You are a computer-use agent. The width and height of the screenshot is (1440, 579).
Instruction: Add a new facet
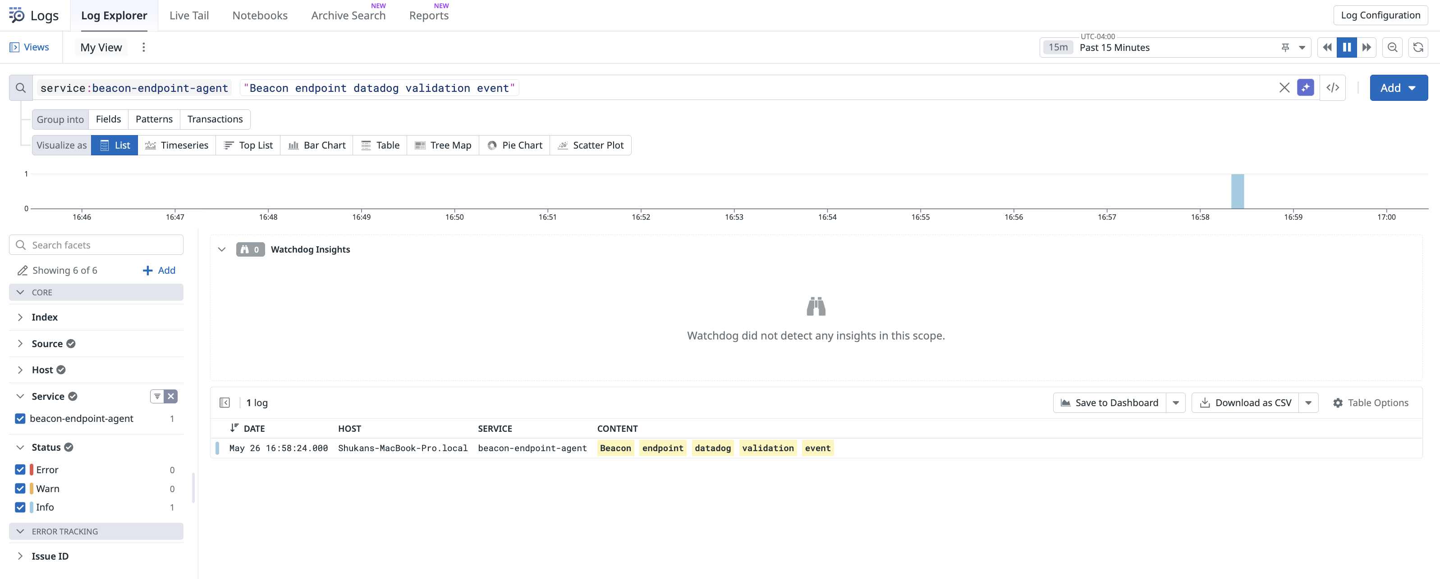coord(159,270)
